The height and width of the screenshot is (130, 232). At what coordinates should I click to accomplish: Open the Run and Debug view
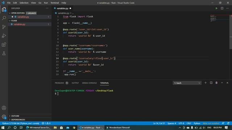[4, 36]
